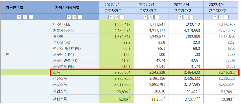The image size is (241, 104).
Task: Click minus icon under 가구원수별 header
Action: click(31, 17)
